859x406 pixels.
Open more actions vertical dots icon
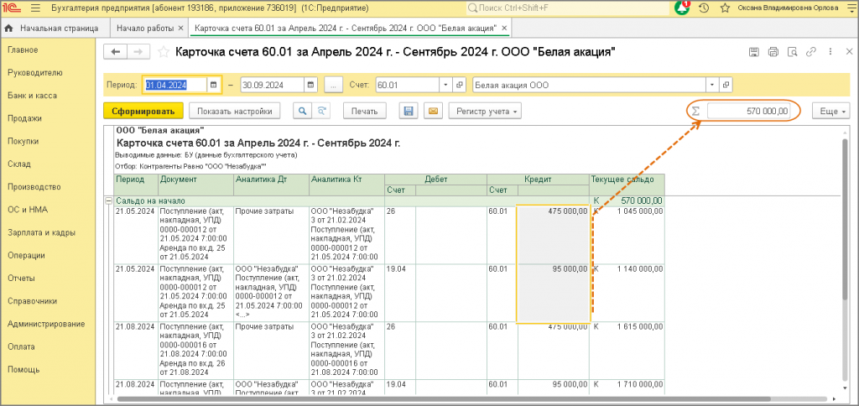tap(831, 52)
